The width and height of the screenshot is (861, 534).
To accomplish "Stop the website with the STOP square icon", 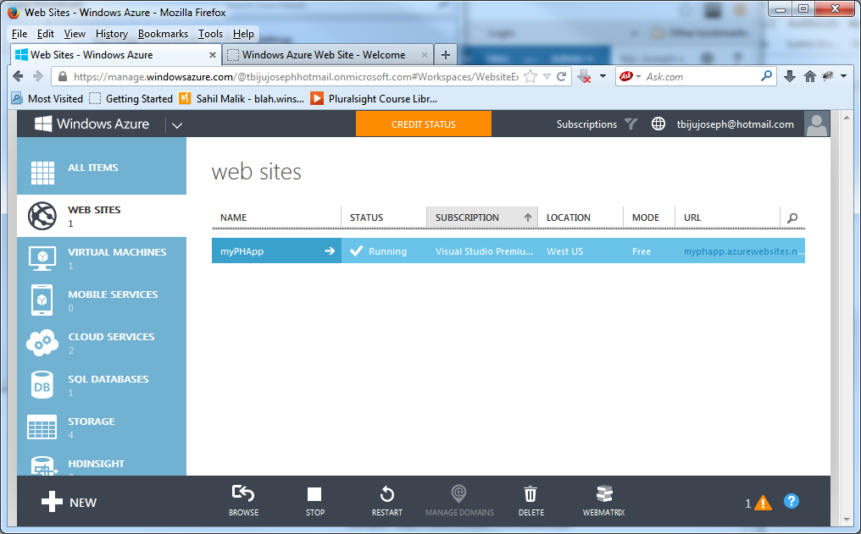I will point(314,493).
